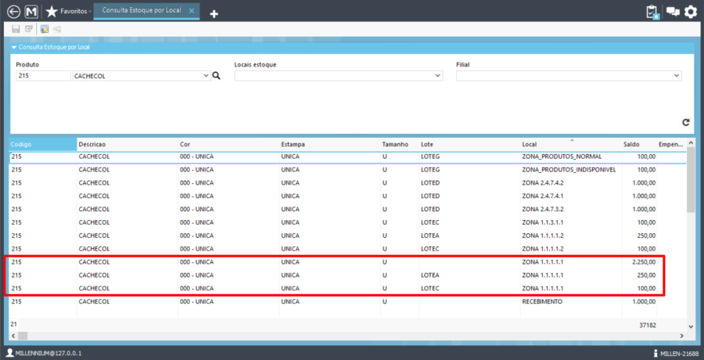
Task: Add a new tab with plus icon
Action: (214, 13)
